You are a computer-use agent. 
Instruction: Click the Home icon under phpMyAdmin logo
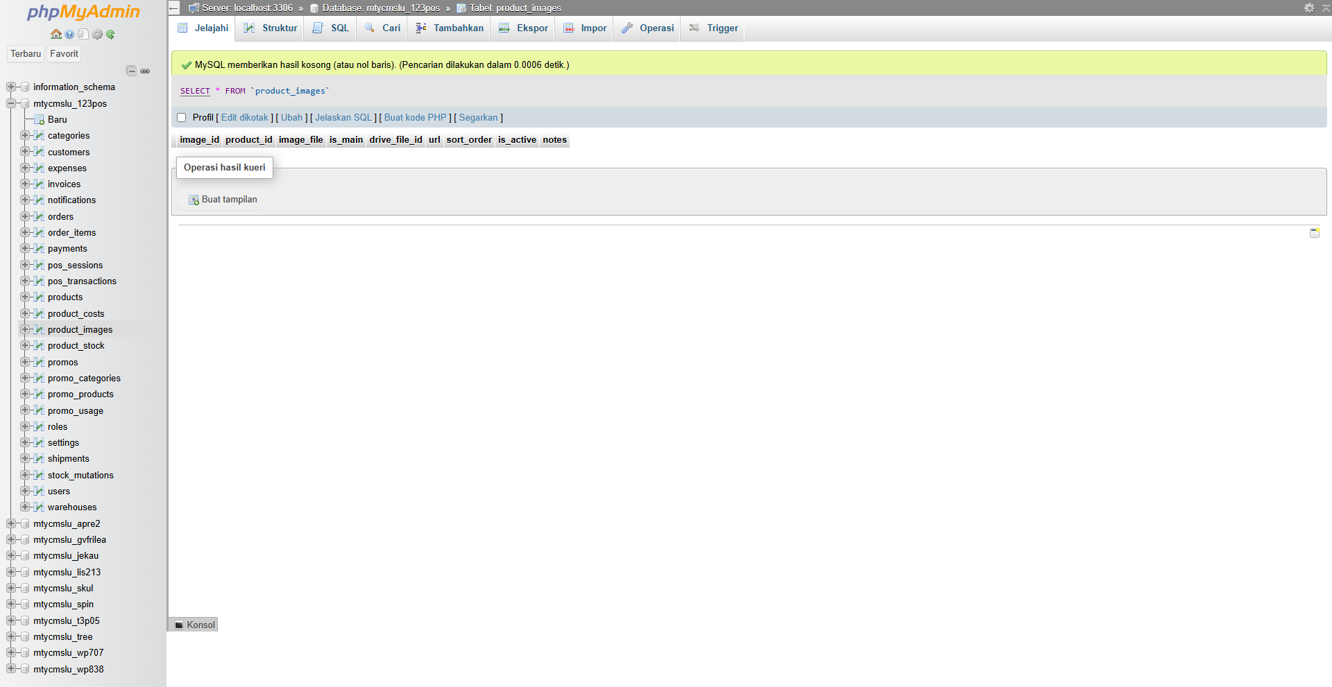pos(55,34)
